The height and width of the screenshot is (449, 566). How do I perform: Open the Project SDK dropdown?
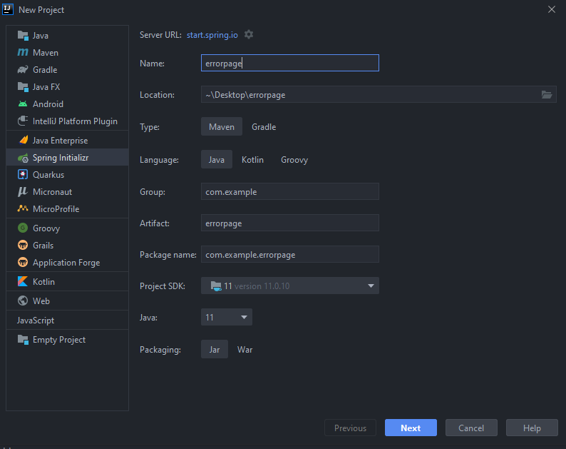click(290, 286)
